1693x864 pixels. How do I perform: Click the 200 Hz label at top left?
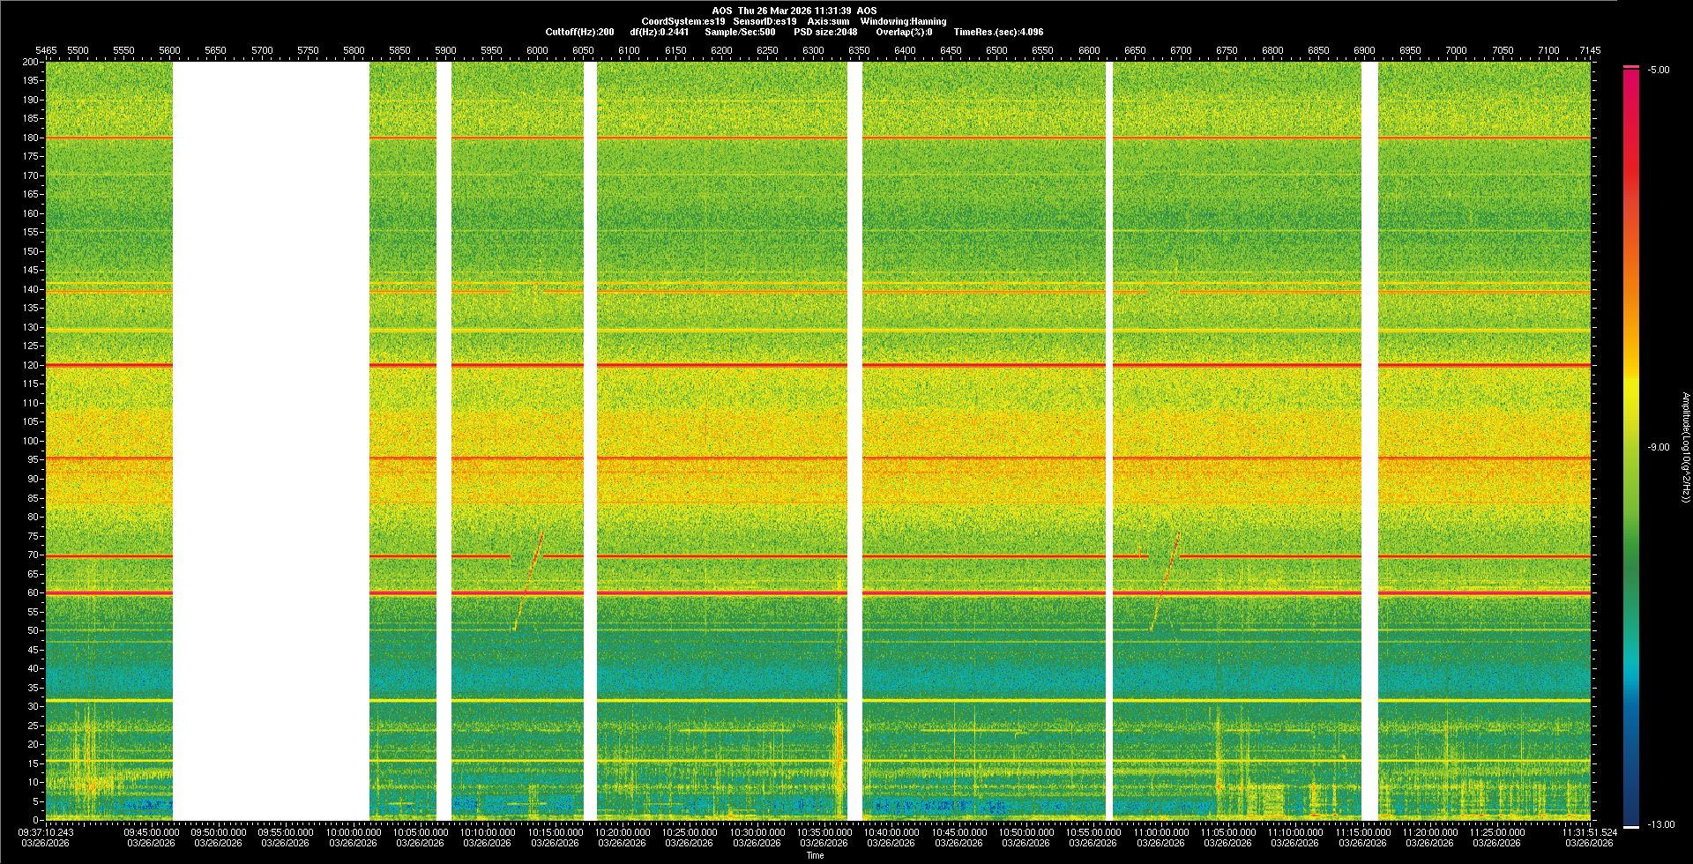click(31, 62)
